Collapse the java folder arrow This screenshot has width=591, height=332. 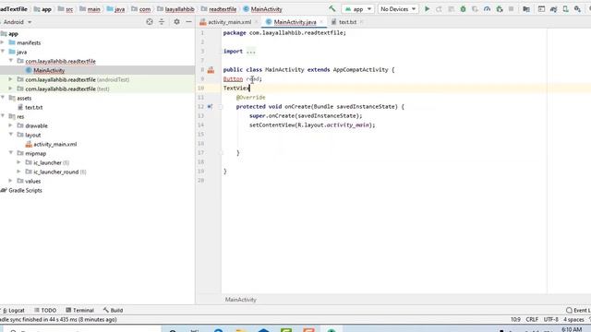click(x=3, y=52)
